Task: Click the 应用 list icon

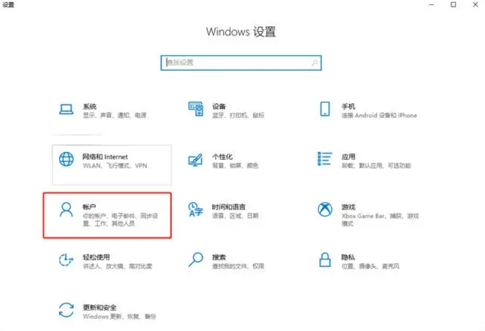Action: click(325, 160)
